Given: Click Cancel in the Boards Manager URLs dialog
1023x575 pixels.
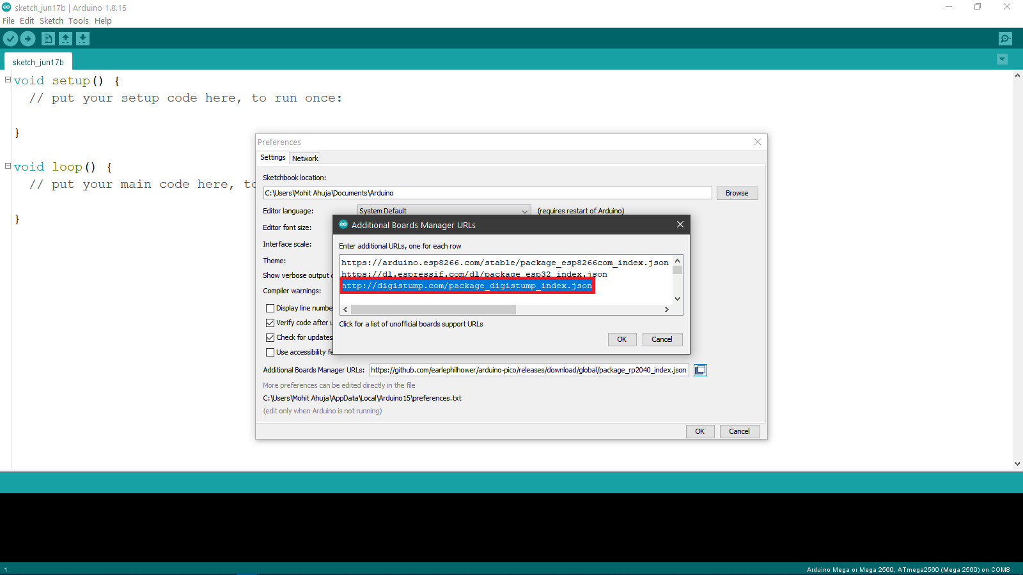Looking at the screenshot, I should coord(662,339).
